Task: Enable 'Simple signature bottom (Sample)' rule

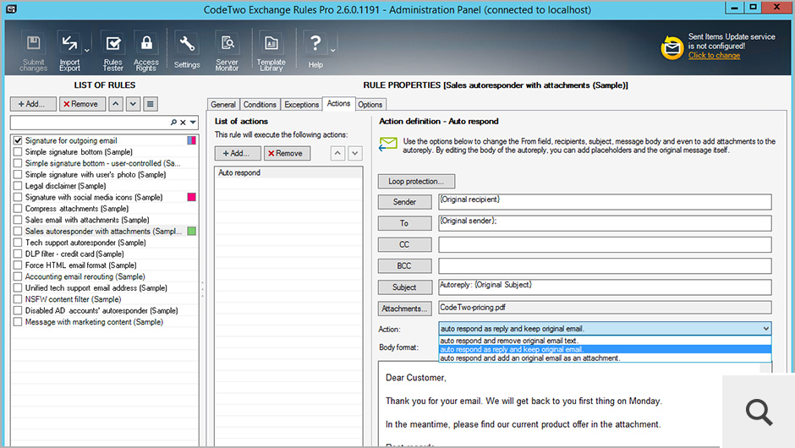Action: [18, 151]
